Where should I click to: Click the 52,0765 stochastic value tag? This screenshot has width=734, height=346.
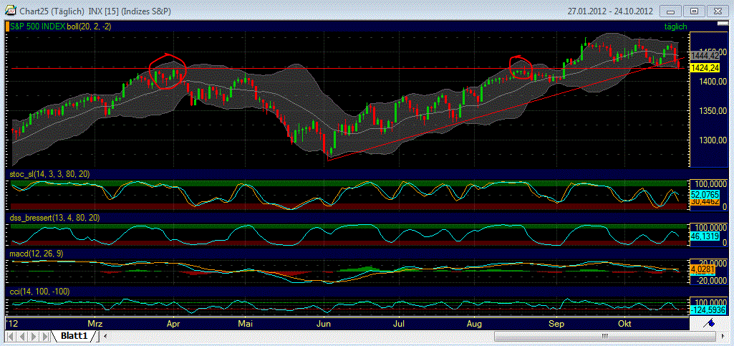[x=704, y=194]
